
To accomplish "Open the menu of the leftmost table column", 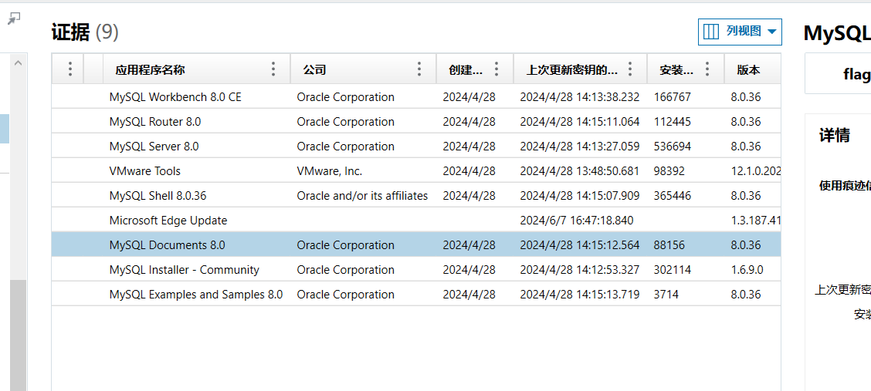I will pyautogui.click(x=70, y=69).
